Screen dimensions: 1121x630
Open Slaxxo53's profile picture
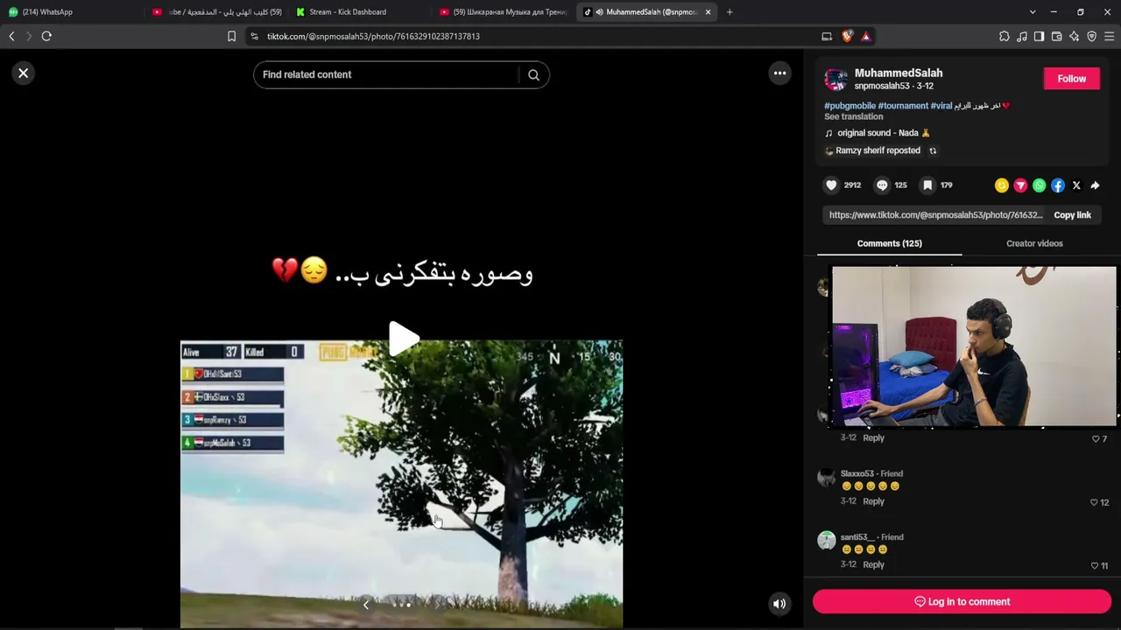pyautogui.click(x=827, y=477)
